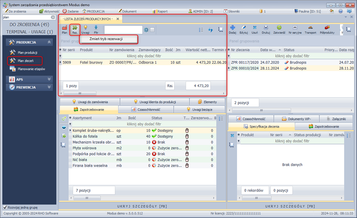Expand the PREWENCJA sidebar group
The width and height of the screenshot is (357, 218).
click(x=49, y=87)
